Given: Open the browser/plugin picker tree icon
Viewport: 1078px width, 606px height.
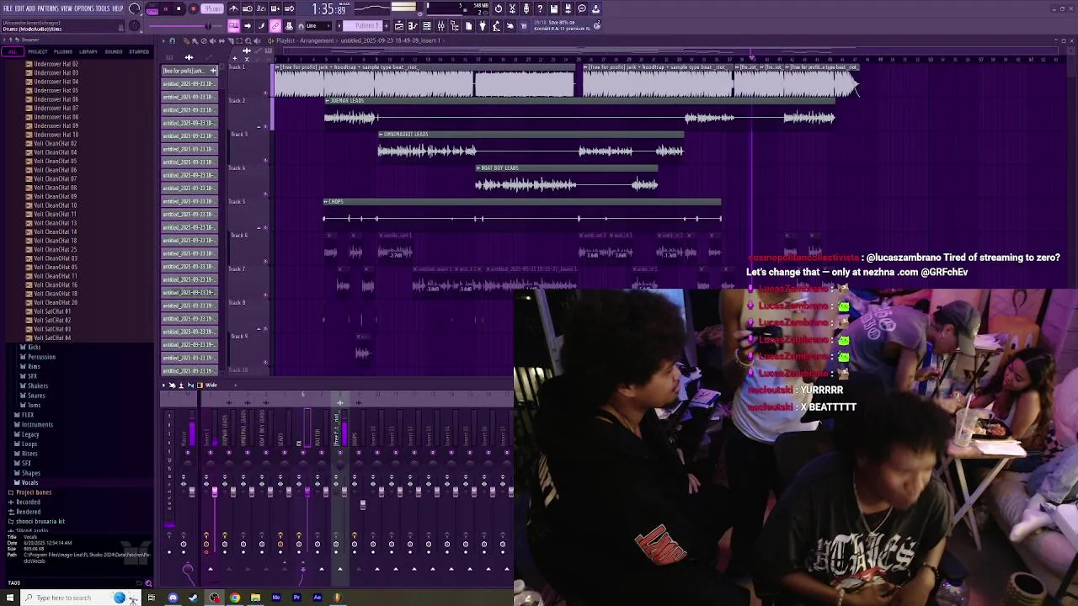Looking at the screenshot, I should point(454,26).
